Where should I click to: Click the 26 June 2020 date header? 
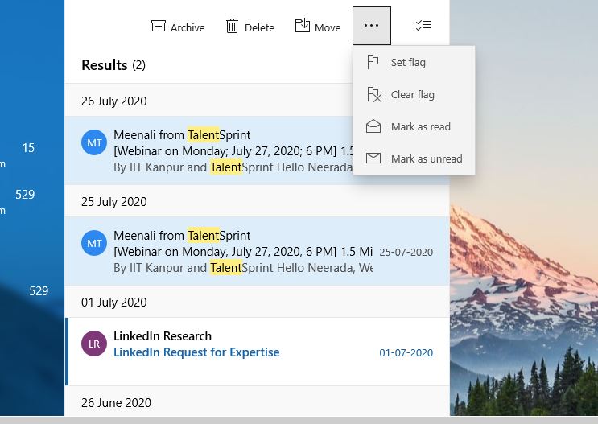tap(117, 403)
